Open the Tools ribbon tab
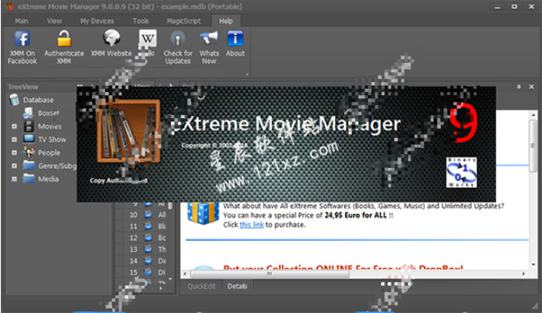Image resolution: width=542 pixels, height=313 pixels. 140,21
